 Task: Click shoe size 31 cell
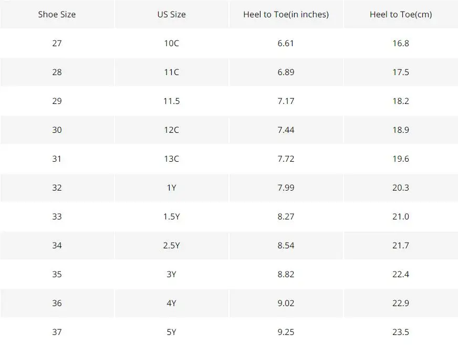click(x=57, y=159)
